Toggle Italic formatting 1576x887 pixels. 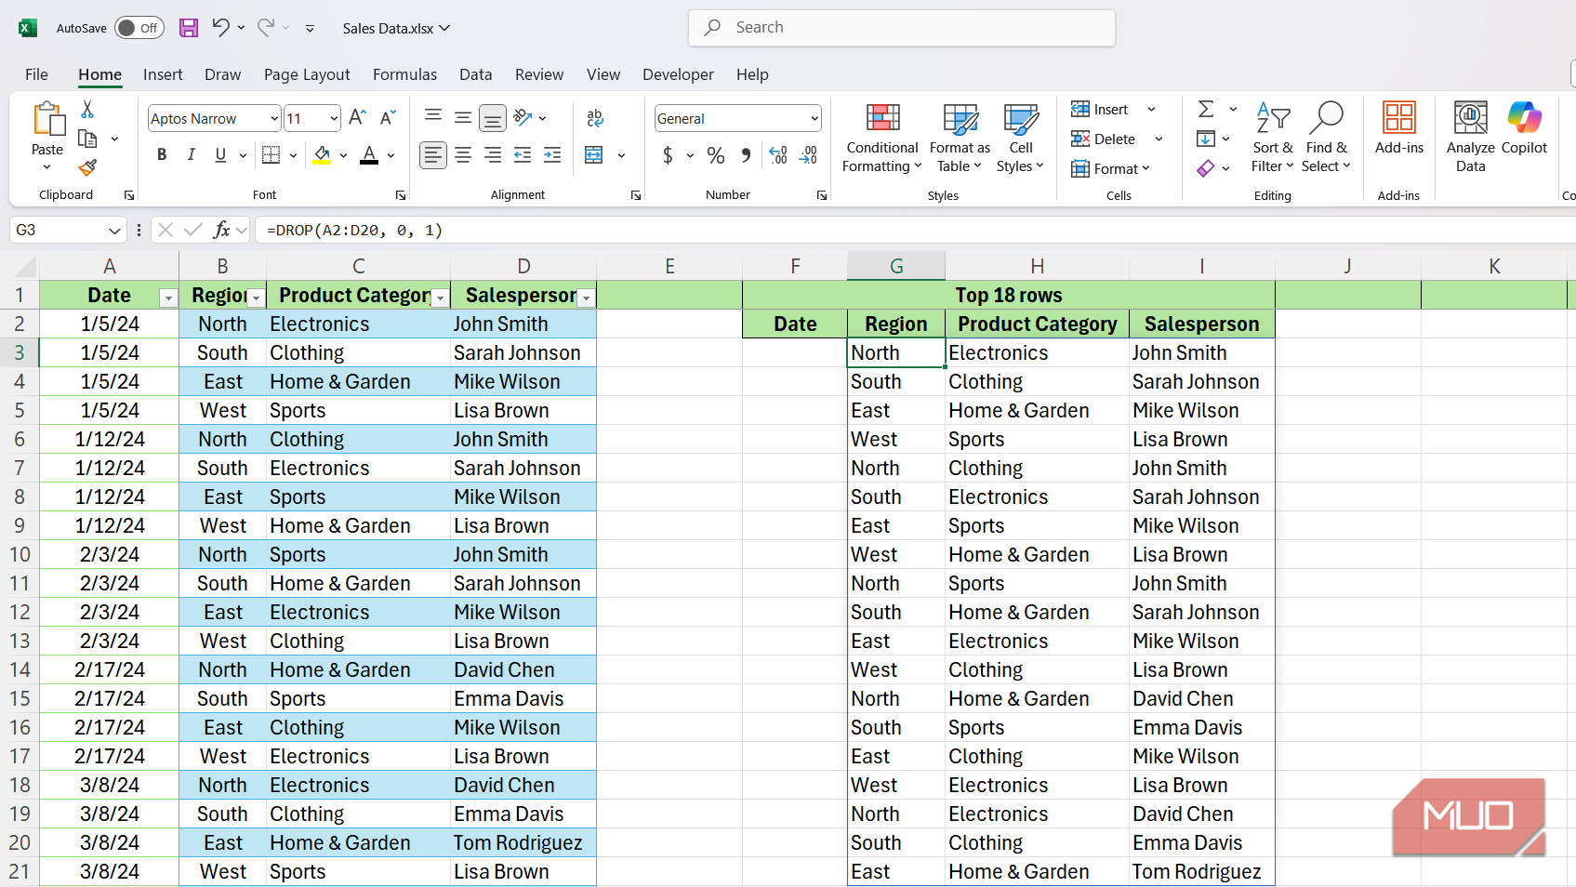click(x=191, y=155)
